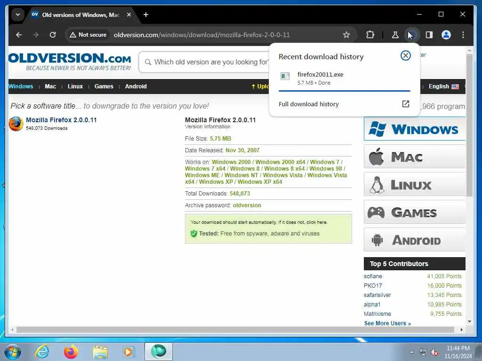Click the vertical scrollbar thumb
Screen dimensions: 482x361
(x=469, y=125)
